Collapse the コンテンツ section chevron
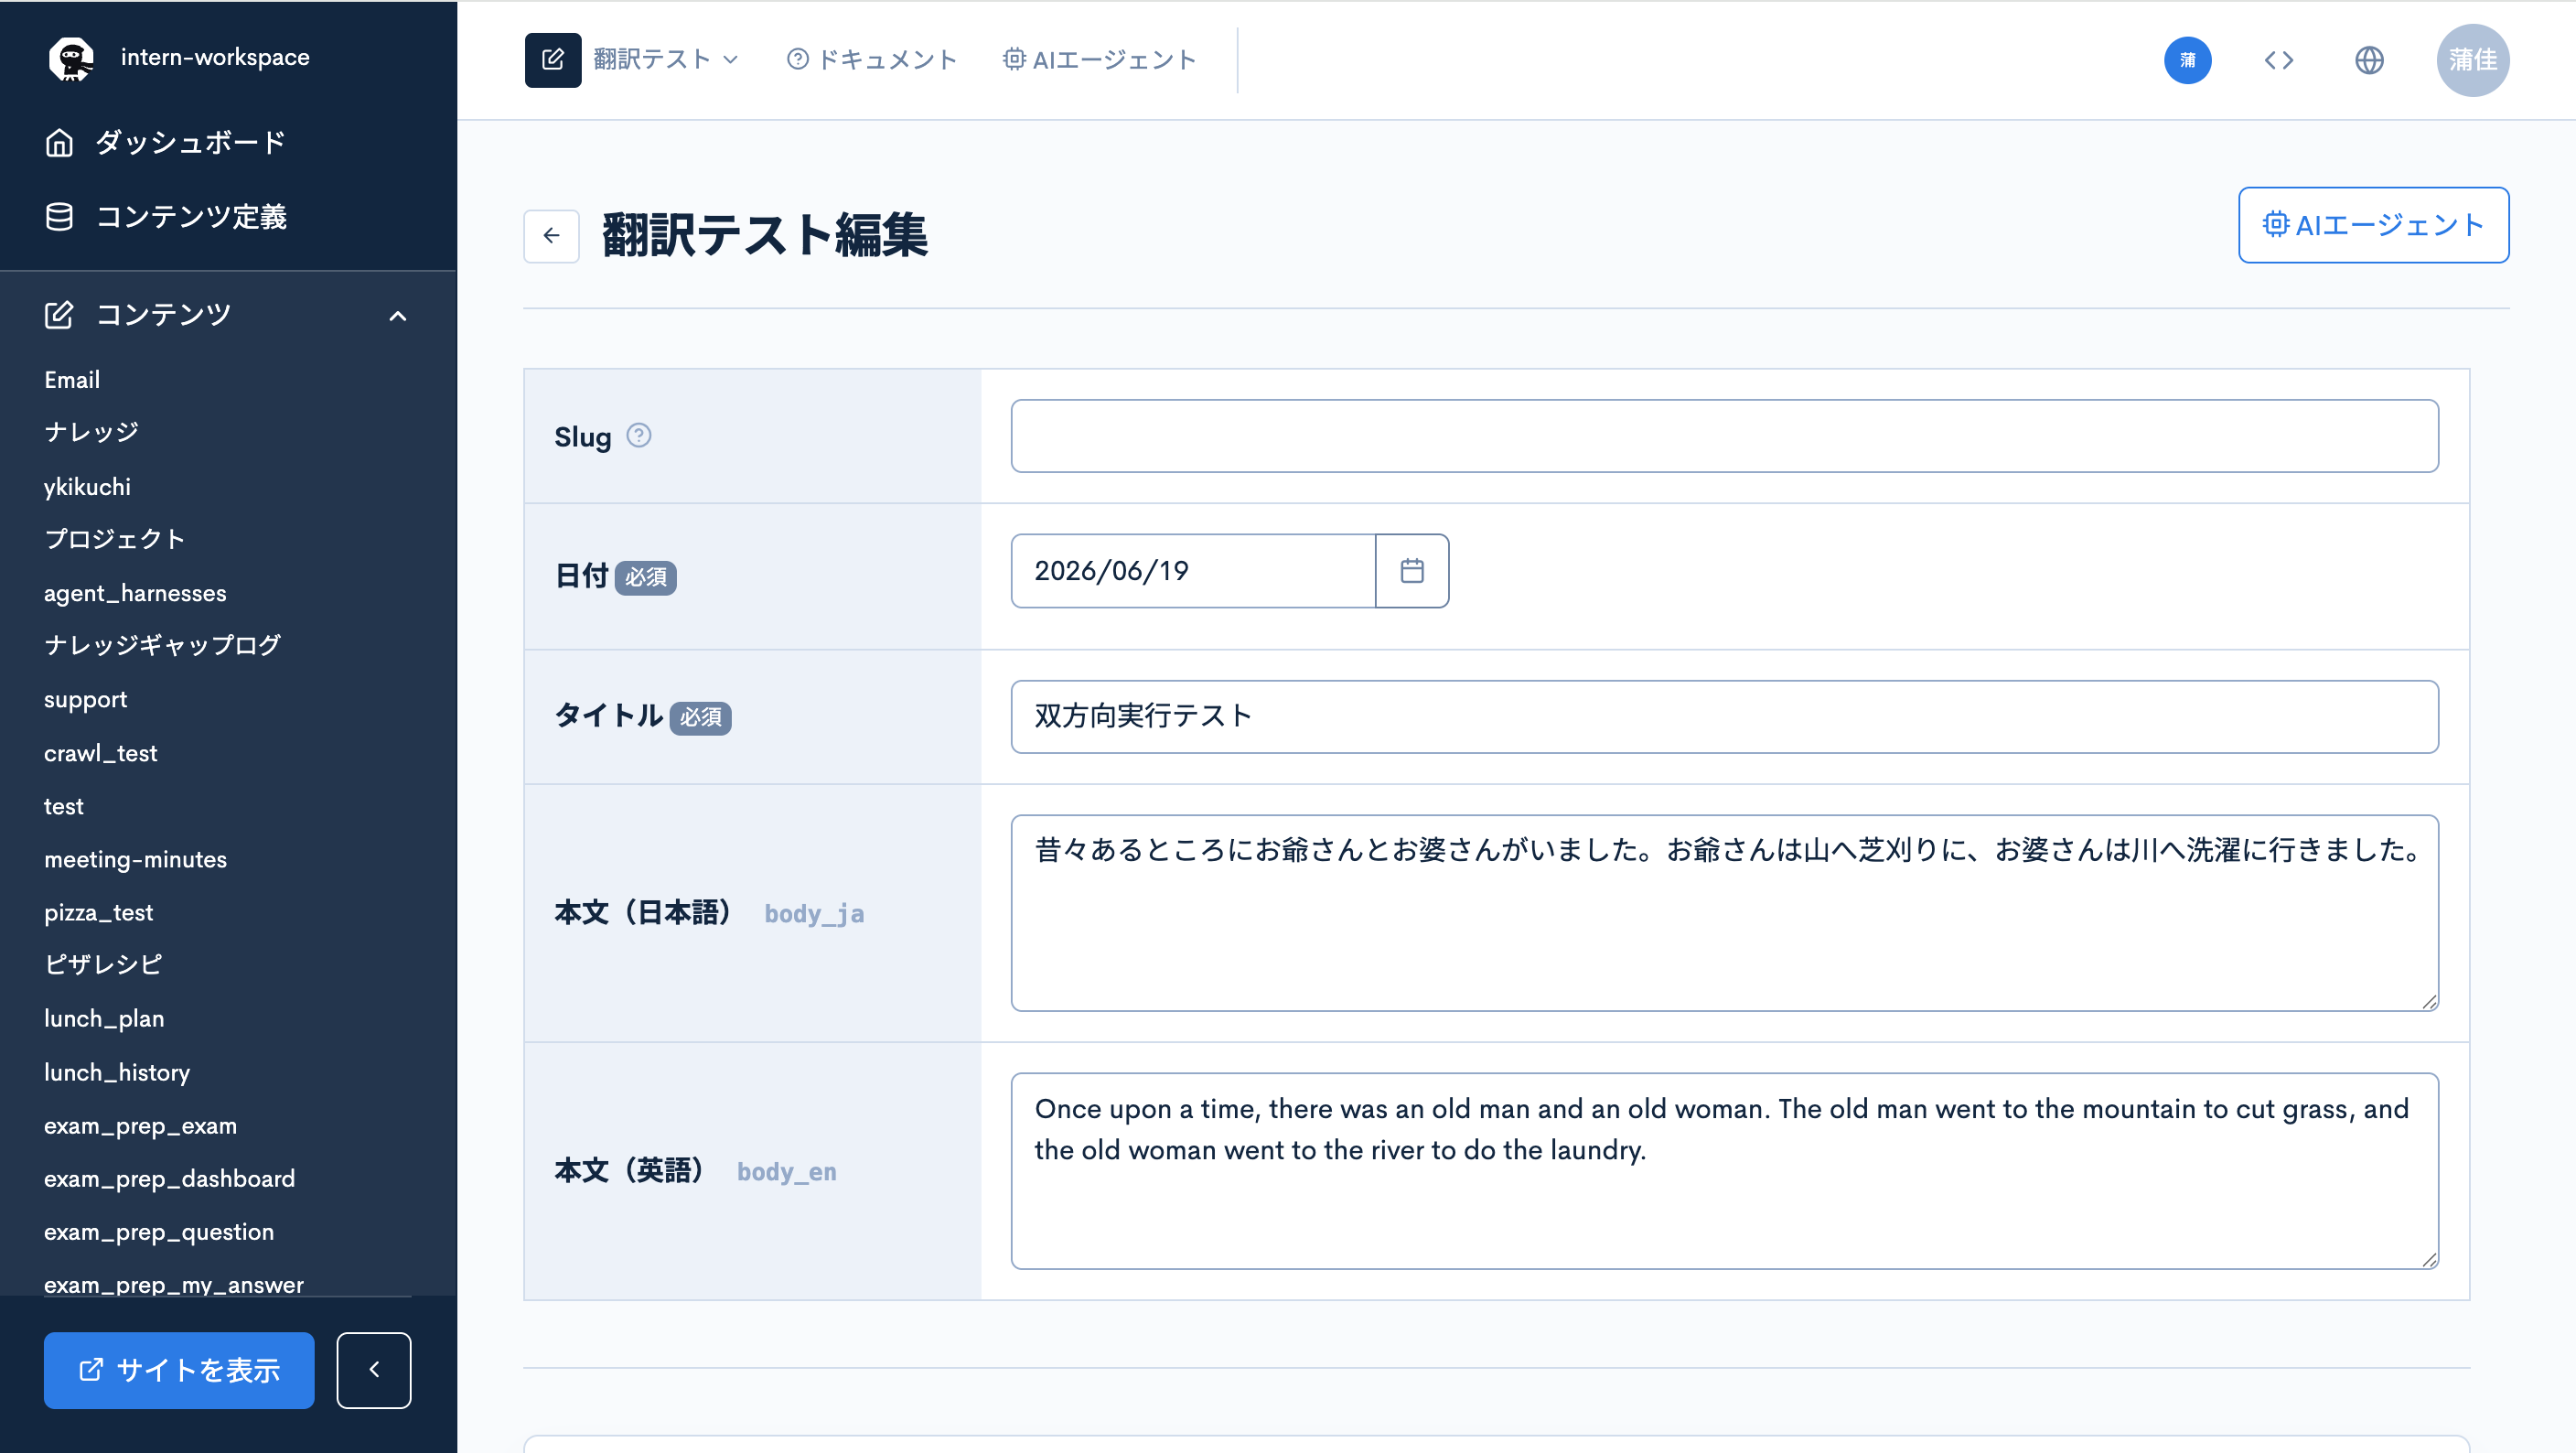 coord(398,316)
